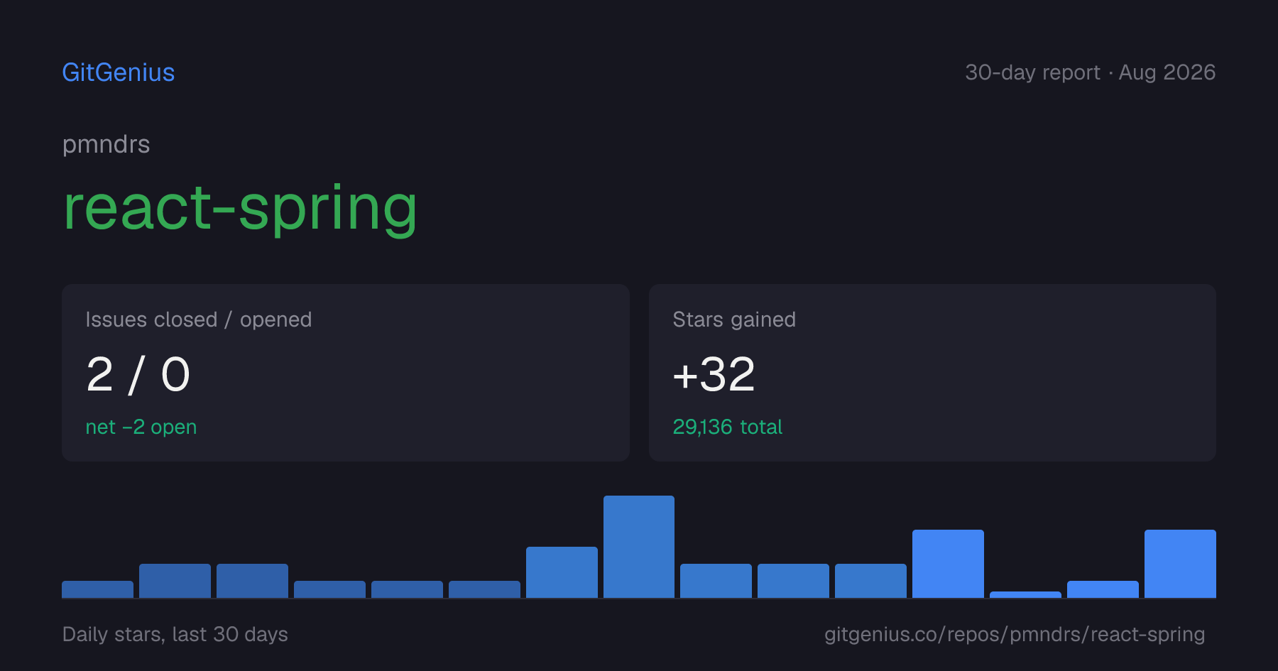Click the tallest bar in the stars chart

tap(639, 547)
